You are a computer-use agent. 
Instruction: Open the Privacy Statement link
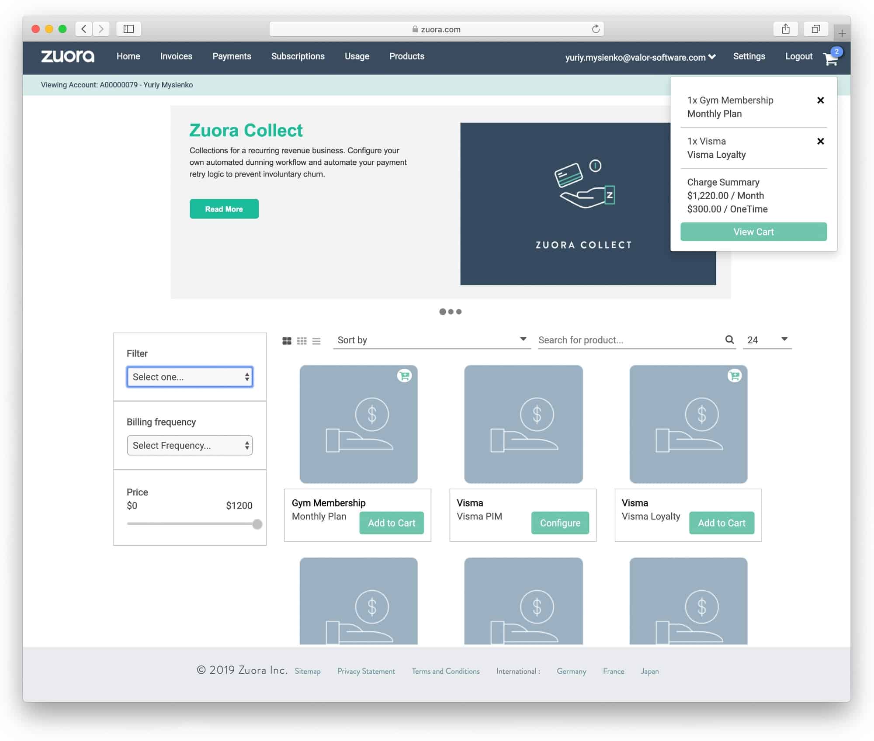366,671
